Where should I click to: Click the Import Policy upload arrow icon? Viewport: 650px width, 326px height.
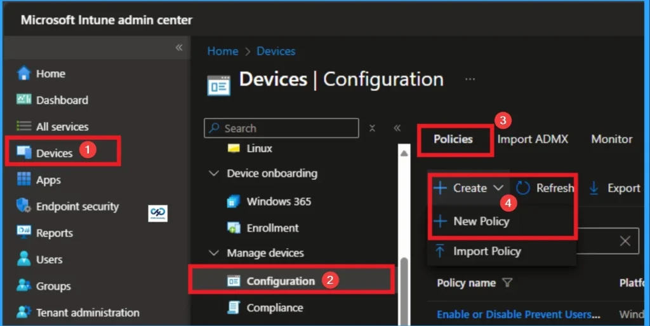point(440,251)
